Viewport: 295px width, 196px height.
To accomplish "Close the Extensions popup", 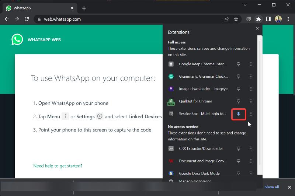I will coord(257,28).
